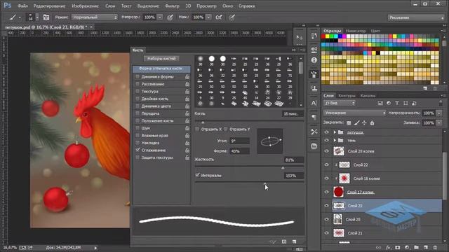The width and height of the screenshot is (449, 252).
Task: Check the Отразить X checkbox
Action: coord(197,129)
